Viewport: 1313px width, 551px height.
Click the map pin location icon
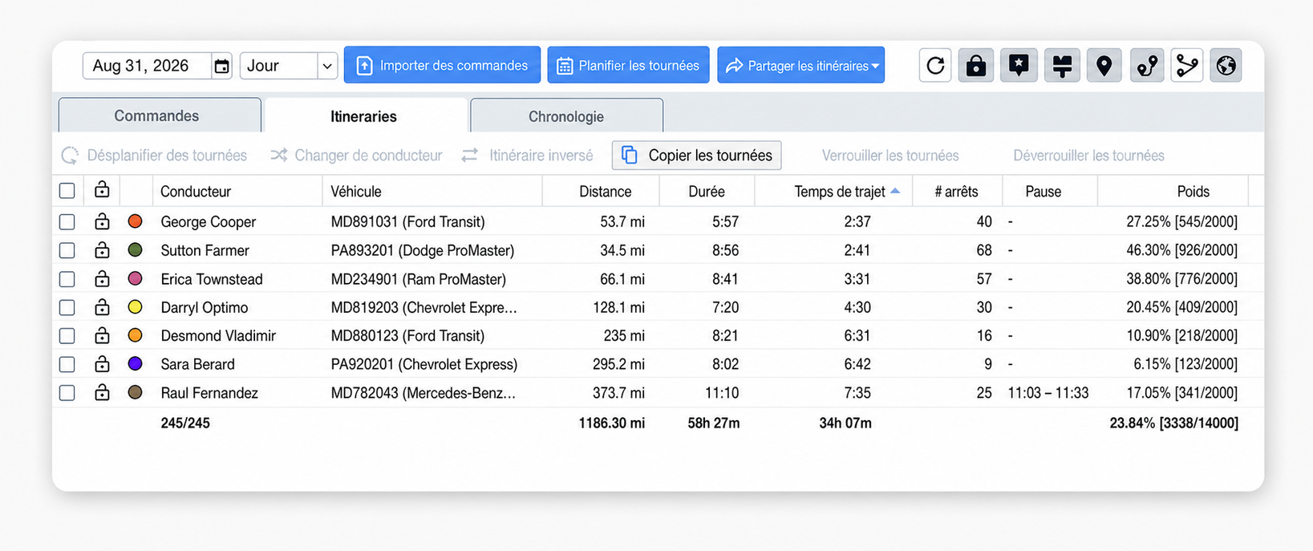point(1104,66)
